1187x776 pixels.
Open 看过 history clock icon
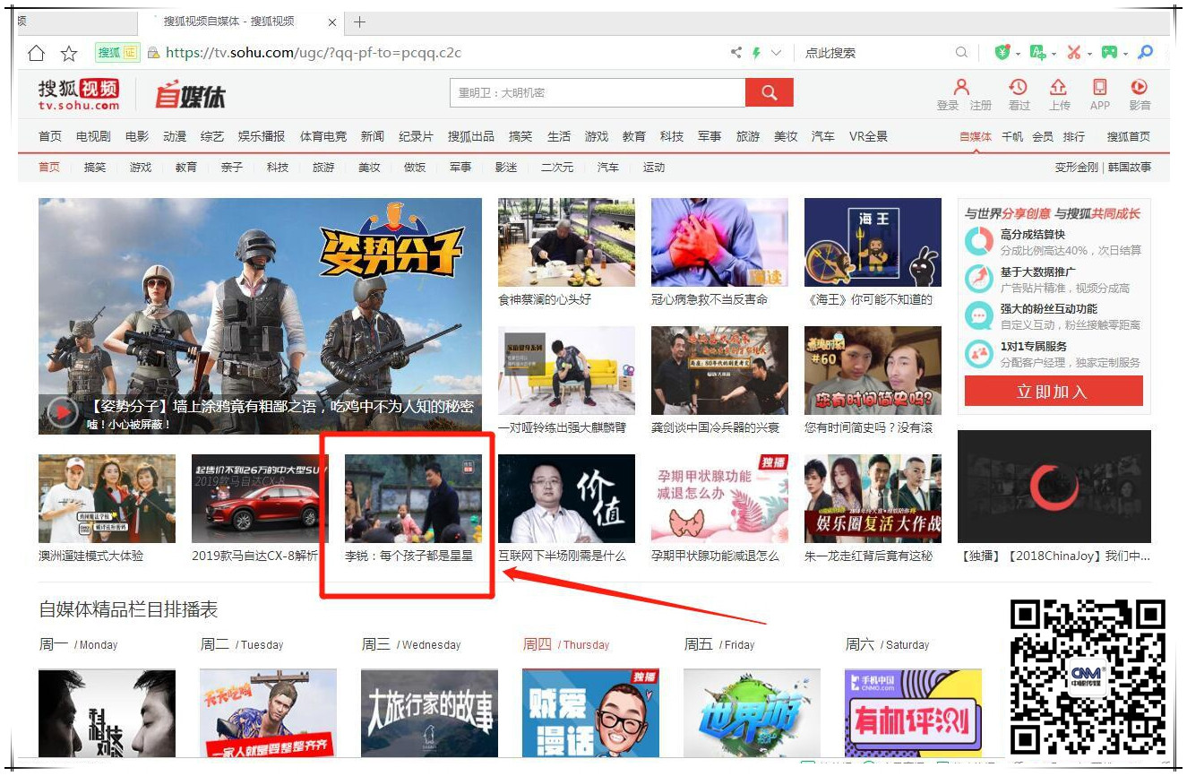(1019, 88)
